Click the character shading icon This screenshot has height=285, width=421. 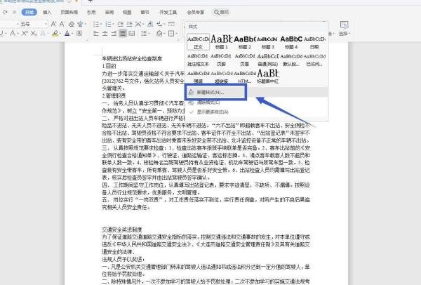click(x=79, y=34)
